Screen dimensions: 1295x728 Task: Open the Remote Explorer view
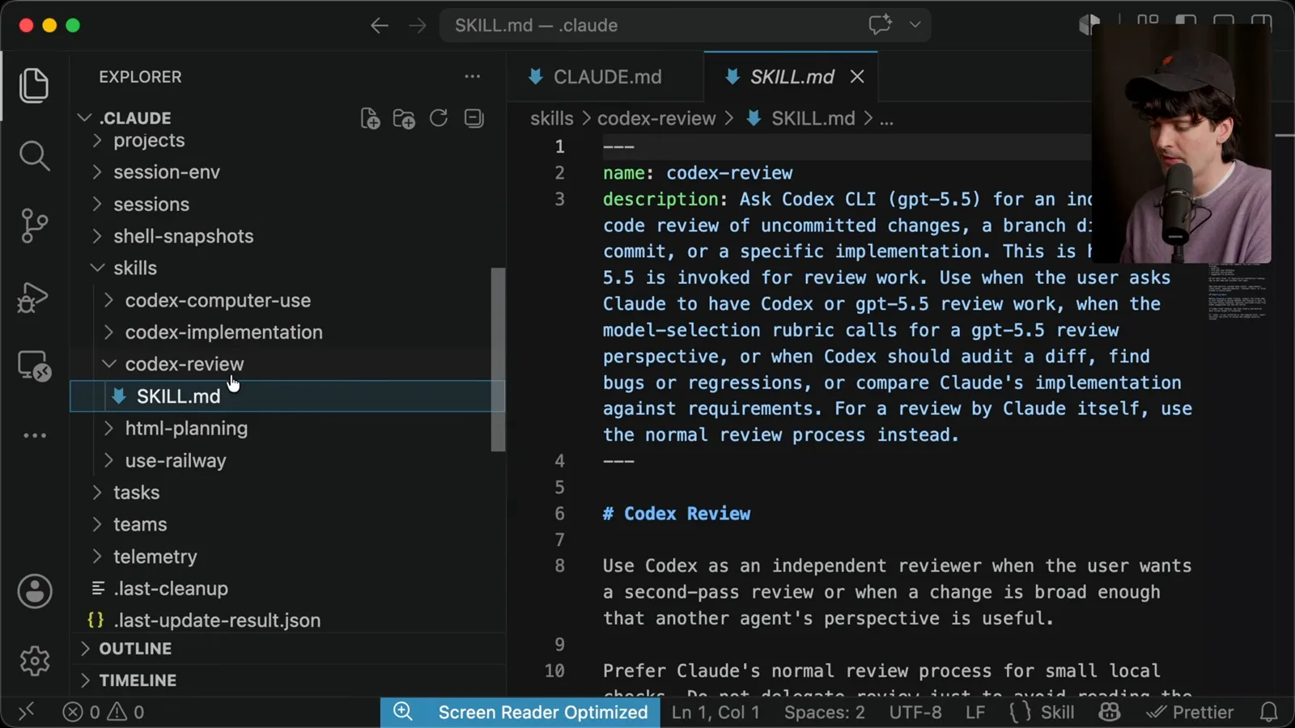34,366
